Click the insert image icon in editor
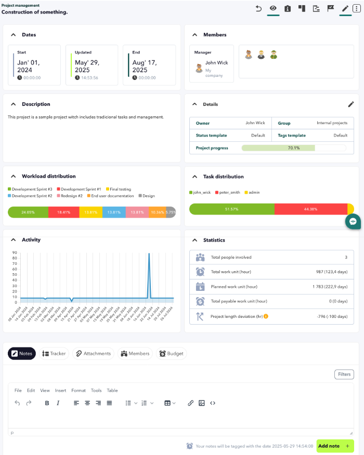The height and width of the screenshot is (455, 364). click(x=202, y=403)
